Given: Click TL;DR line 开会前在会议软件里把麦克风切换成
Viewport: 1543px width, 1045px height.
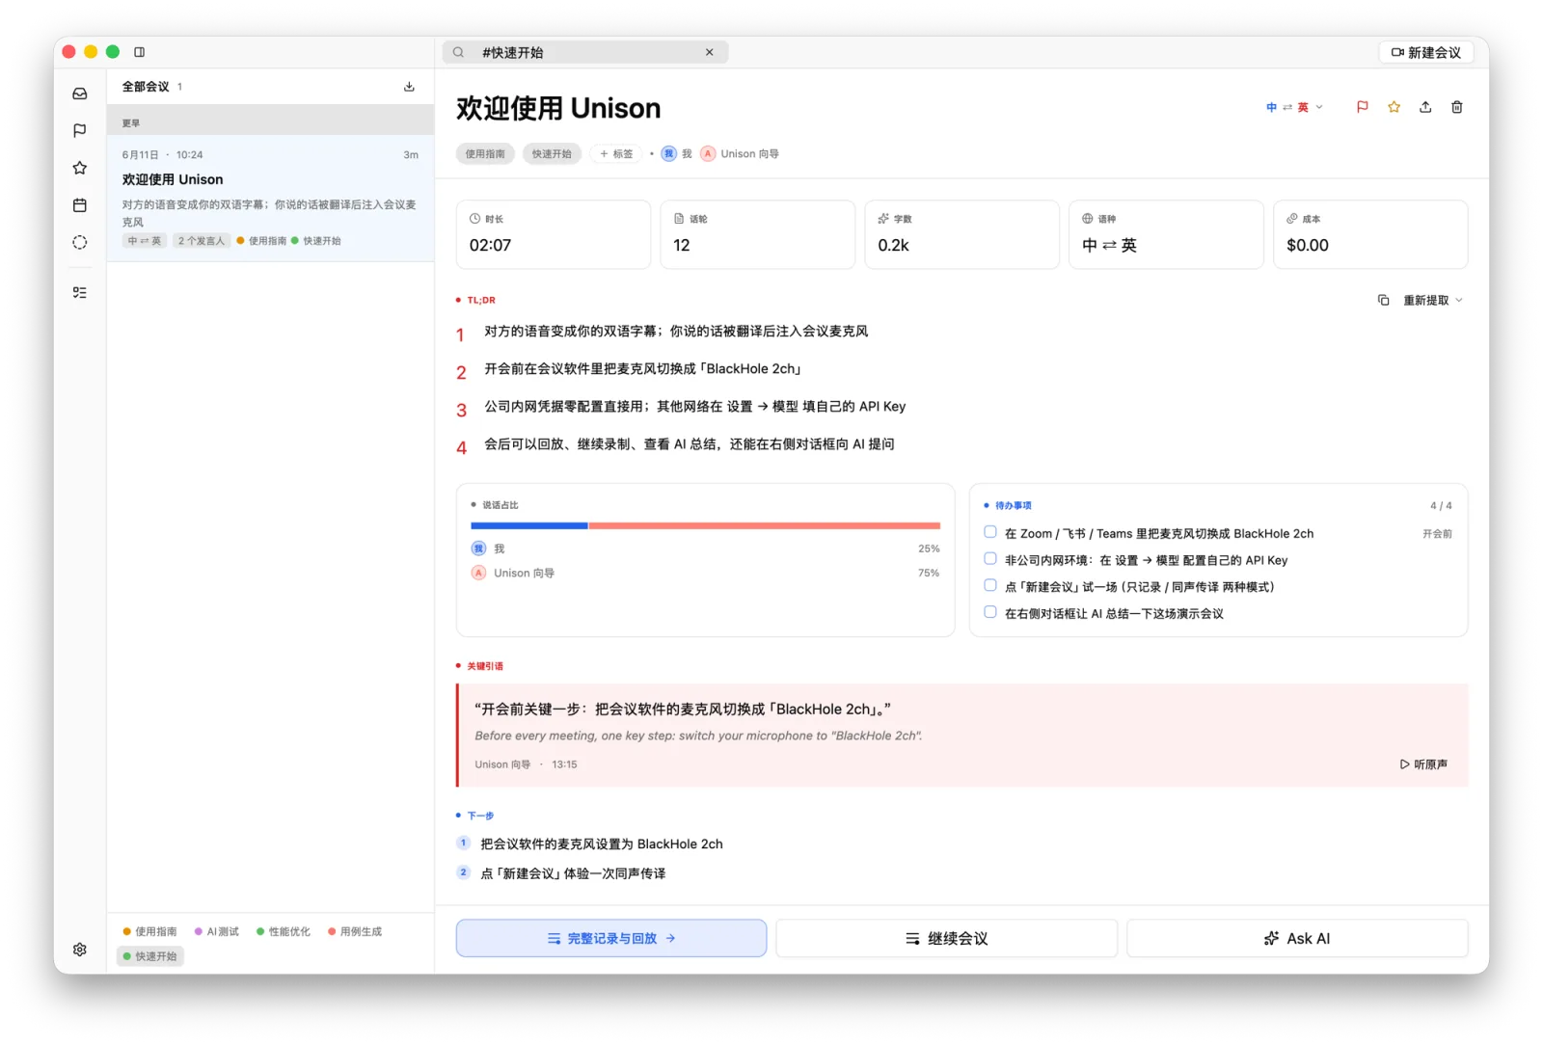Looking at the screenshot, I should [x=643, y=368].
